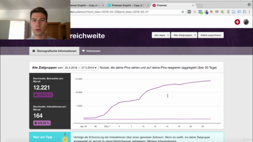Click the 'May 1' x-axis label
253x142 pixels.
tap(107, 126)
